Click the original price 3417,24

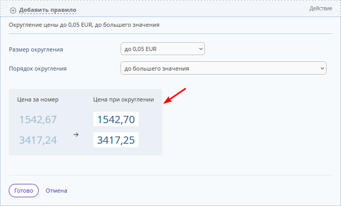pos(38,140)
